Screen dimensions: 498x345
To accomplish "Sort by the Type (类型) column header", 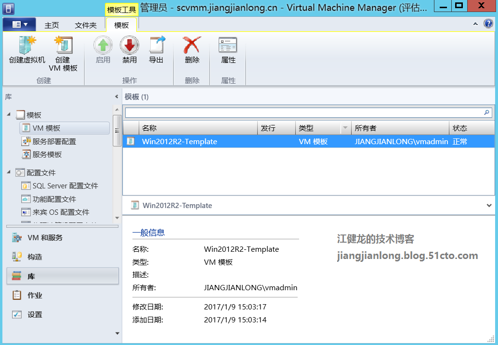I will (x=318, y=128).
